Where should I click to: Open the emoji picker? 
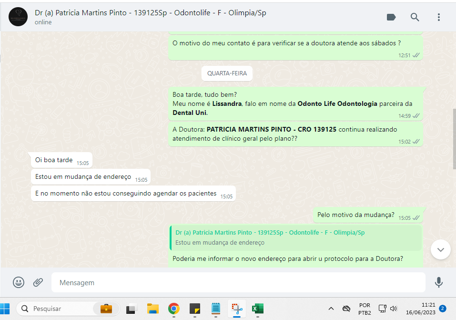19,282
